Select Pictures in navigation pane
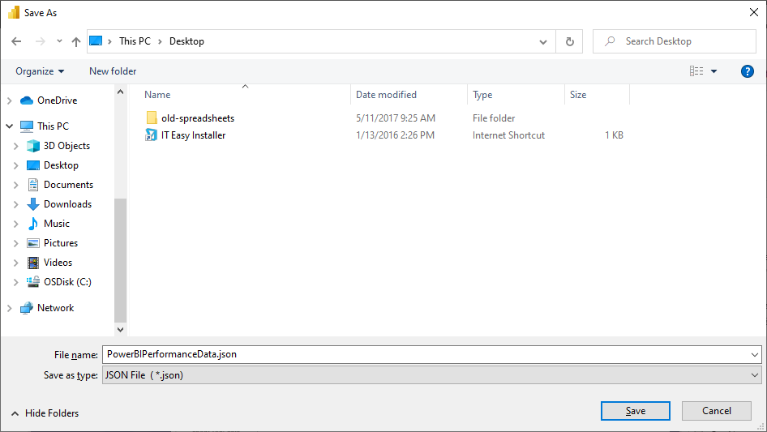The image size is (767, 432). [x=61, y=243]
